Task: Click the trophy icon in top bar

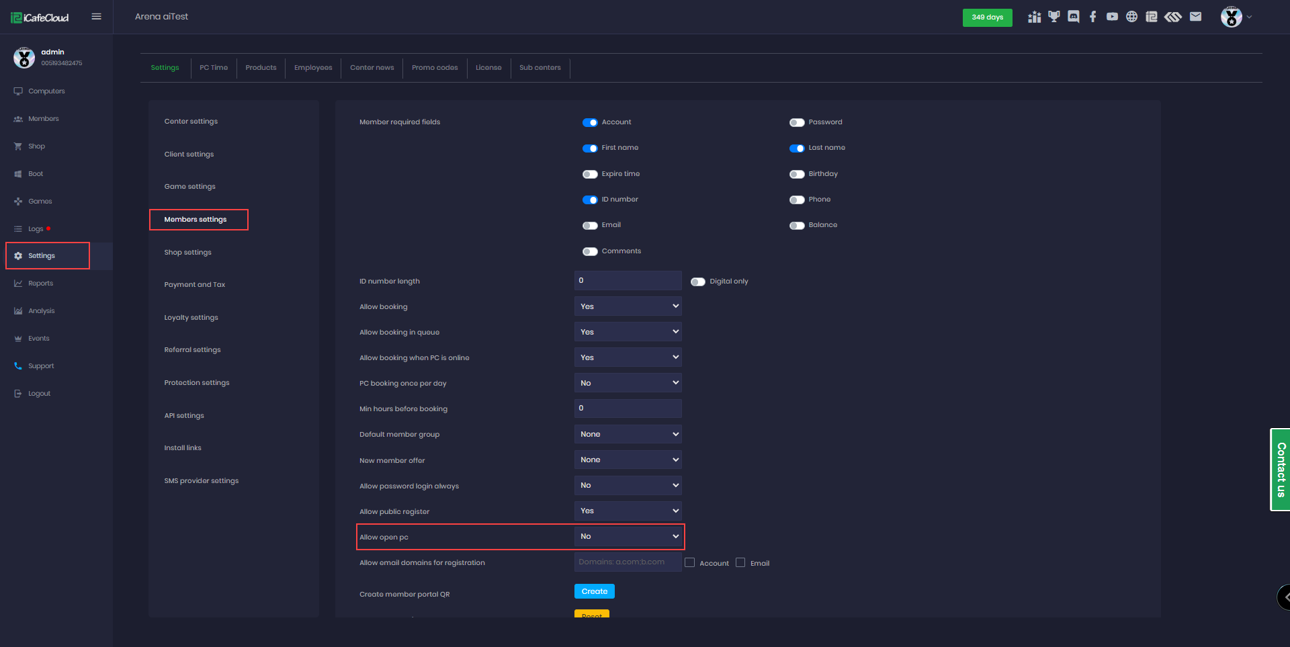Action: click(1053, 17)
